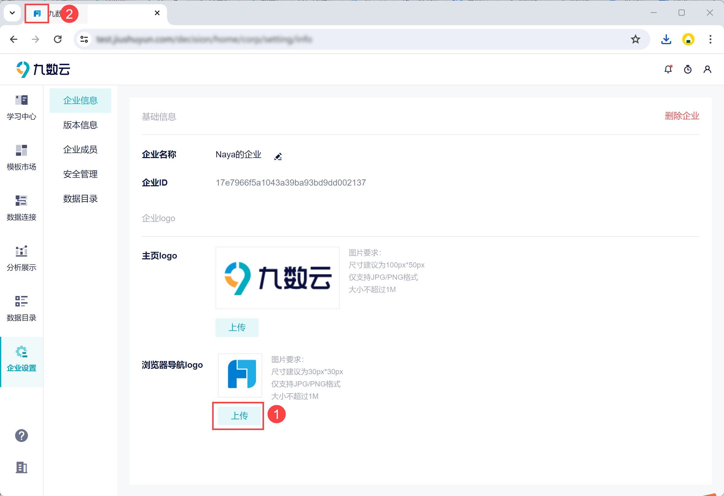Open 分析展示 sidebar section
Image resolution: width=724 pixels, height=496 pixels.
21,258
